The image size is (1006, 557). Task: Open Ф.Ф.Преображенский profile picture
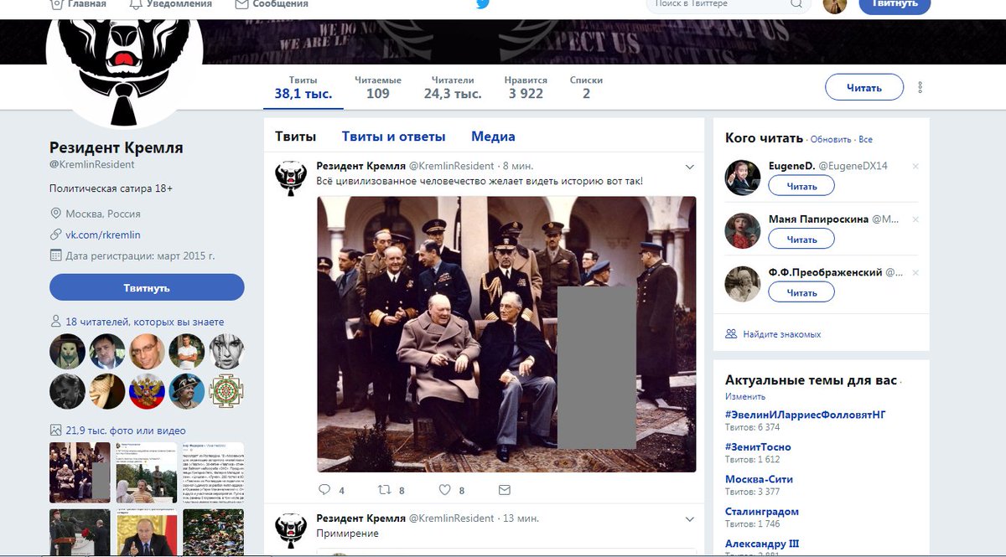pyautogui.click(x=743, y=284)
